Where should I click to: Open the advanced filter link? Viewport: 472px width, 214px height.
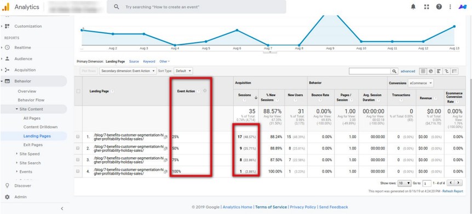(407, 71)
